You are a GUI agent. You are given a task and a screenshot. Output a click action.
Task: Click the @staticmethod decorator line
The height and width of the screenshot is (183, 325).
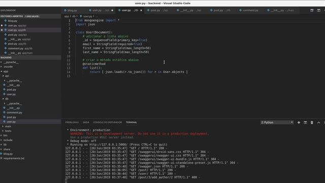(x=94, y=64)
